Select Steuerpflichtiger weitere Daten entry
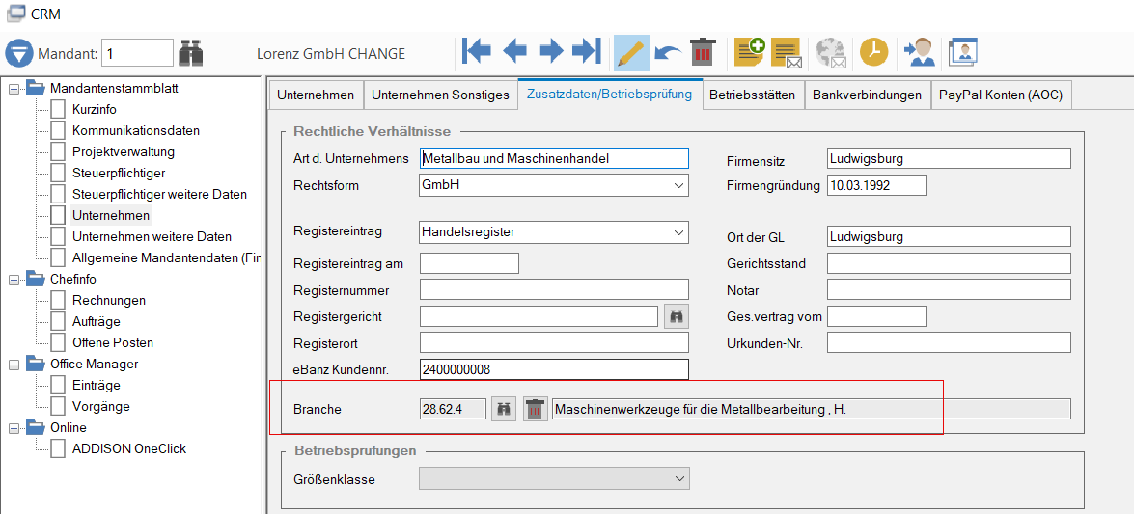Viewport: 1134px width, 514px height. pyautogui.click(x=160, y=195)
